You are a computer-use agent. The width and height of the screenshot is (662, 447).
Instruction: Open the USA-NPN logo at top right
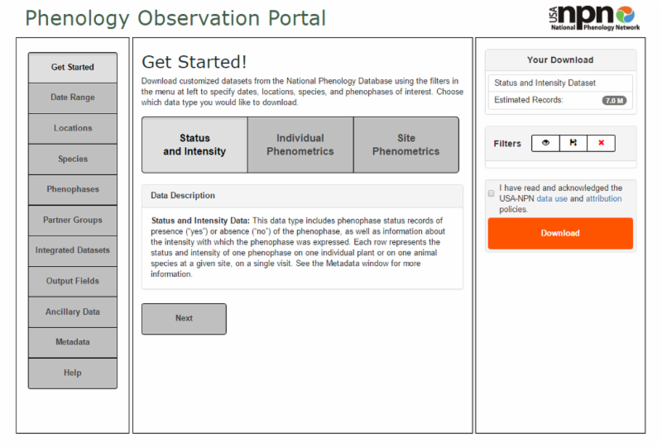point(594,18)
